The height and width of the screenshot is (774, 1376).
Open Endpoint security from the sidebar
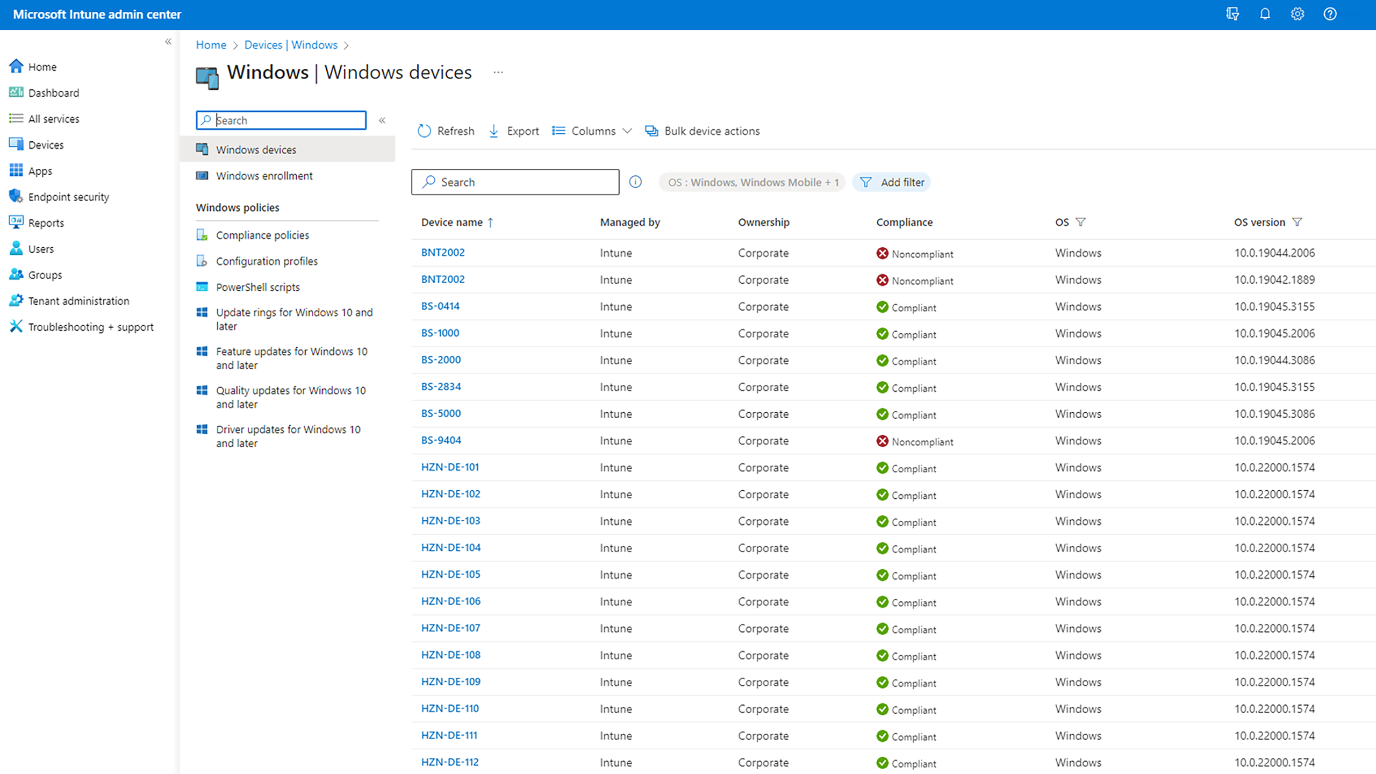pos(69,197)
